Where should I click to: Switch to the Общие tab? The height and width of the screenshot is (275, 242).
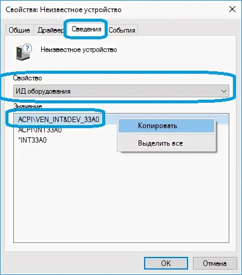[x=19, y=30]
